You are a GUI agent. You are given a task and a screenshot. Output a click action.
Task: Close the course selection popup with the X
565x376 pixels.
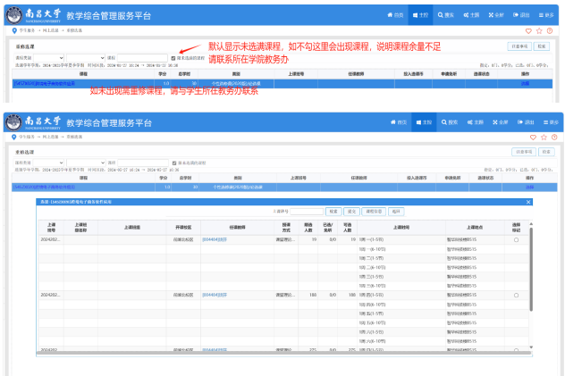528,203
